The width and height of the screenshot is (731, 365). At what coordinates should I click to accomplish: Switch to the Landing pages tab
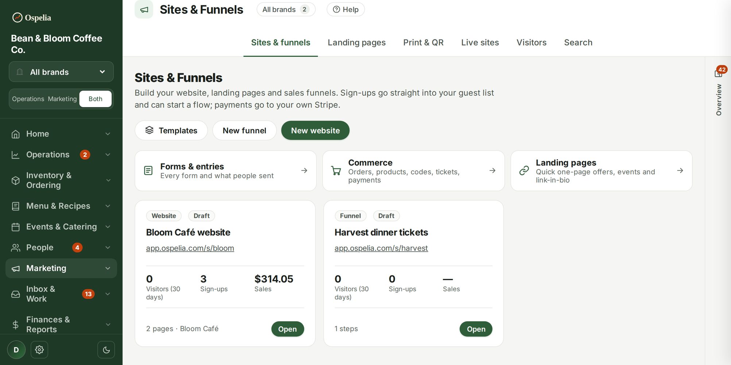point(356,43)
